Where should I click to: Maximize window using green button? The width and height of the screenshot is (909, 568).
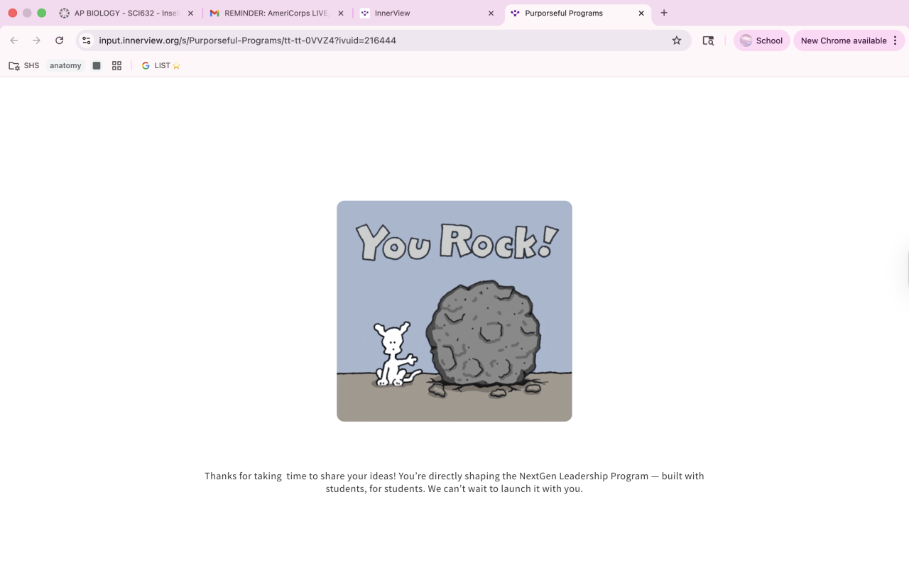tap(41, 13)
